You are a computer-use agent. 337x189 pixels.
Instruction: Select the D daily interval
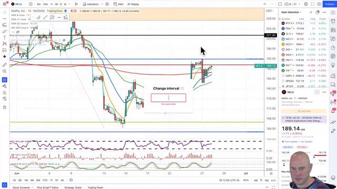click(61, 4)
